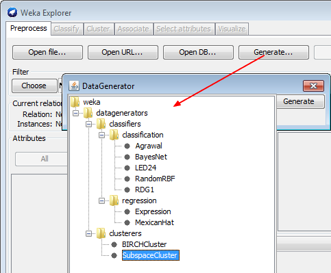Image resolution: width=331 pixels, height=273 pixels.
Task: Open the Associate tab
Action: pyautogui.click(x=134, y=29)
